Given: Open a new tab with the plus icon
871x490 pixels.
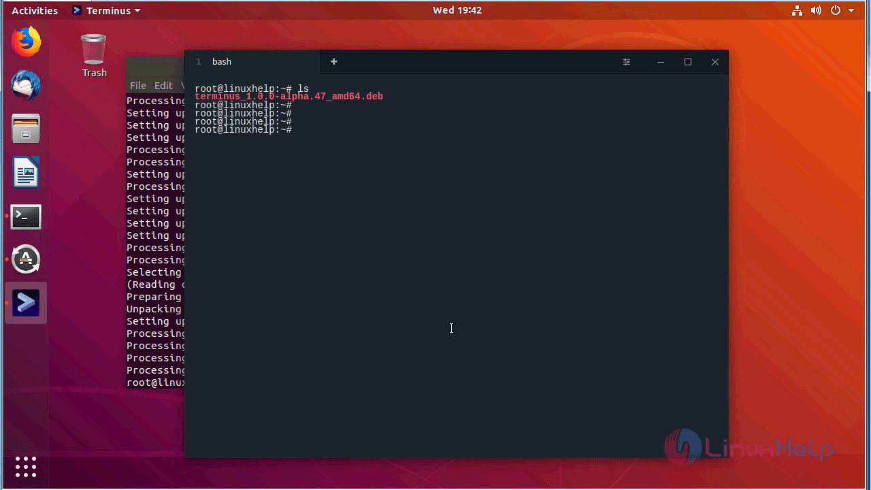Looking at the screenshot, I should [x=333, y=61].
